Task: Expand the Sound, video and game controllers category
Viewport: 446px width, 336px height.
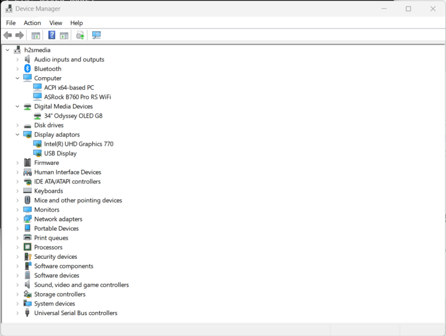Action: pyautogui.click(x=17, y=284)
